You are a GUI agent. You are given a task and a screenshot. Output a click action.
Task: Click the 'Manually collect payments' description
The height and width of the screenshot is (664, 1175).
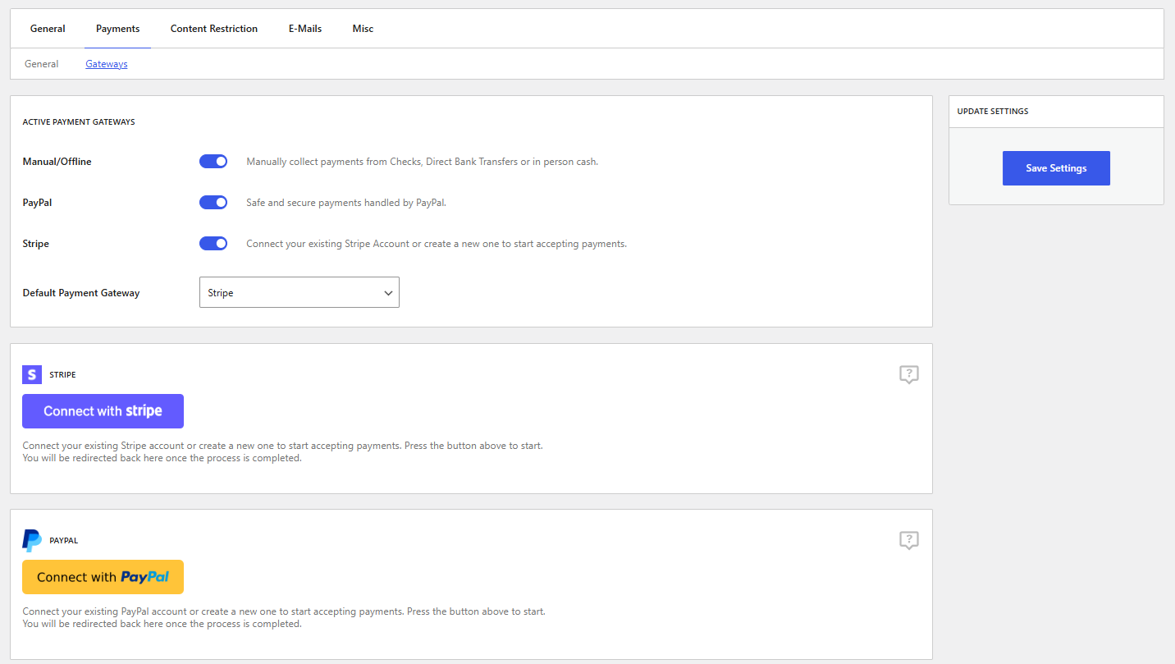pyautogui.click(x=423, y=162)
